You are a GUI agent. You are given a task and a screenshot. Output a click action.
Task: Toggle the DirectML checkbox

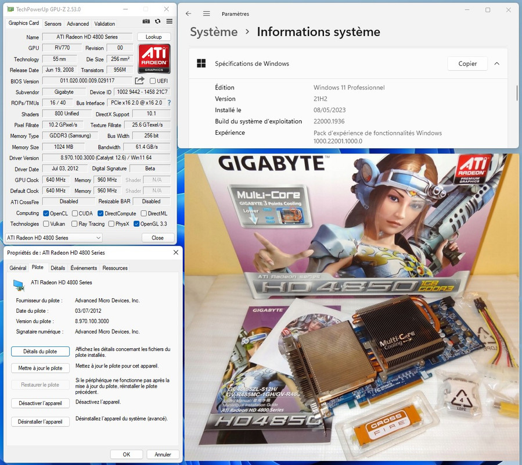point(144,213)
